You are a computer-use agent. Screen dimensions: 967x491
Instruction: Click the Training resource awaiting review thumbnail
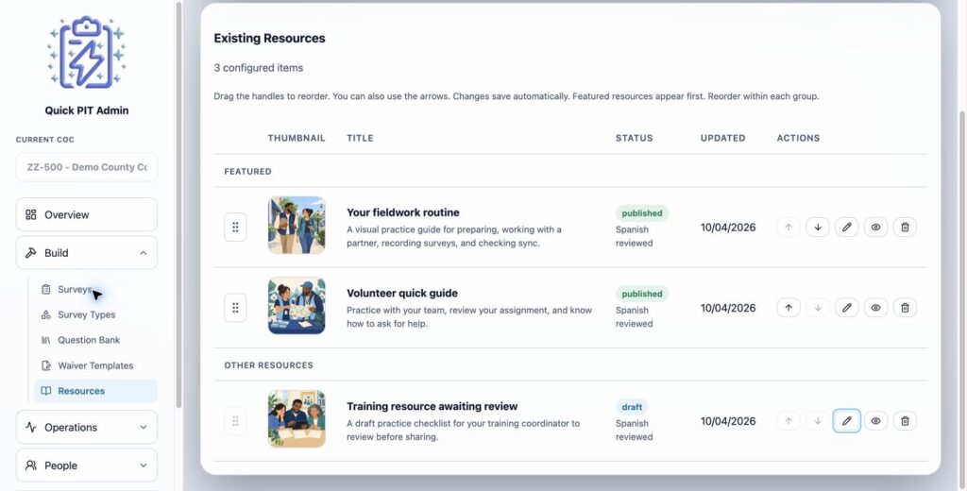[x=297, y=419]
